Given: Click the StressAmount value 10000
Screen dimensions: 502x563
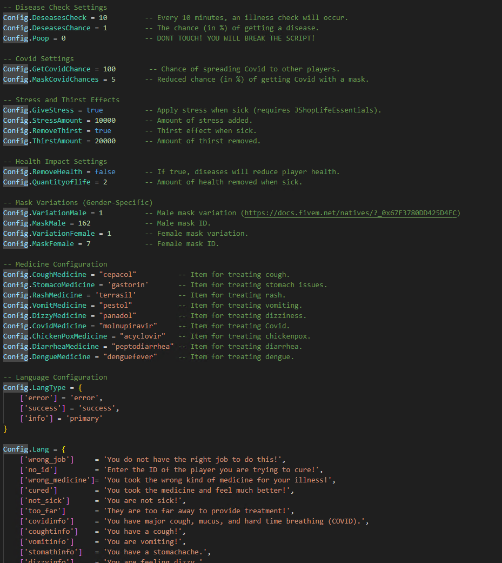Looking at the screenshot, I should tap(105, 120).
